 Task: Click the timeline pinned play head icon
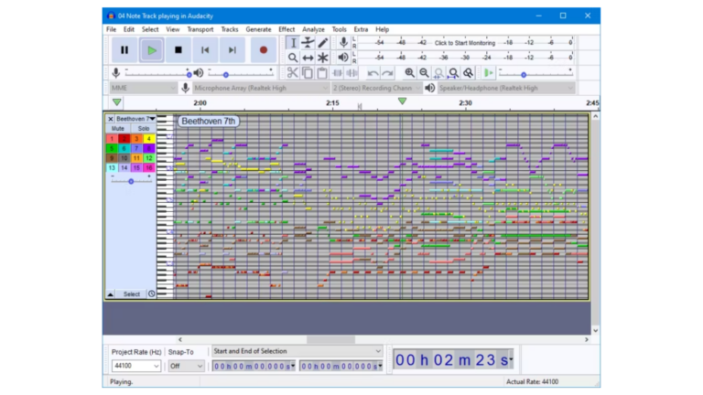pos(117,102)
